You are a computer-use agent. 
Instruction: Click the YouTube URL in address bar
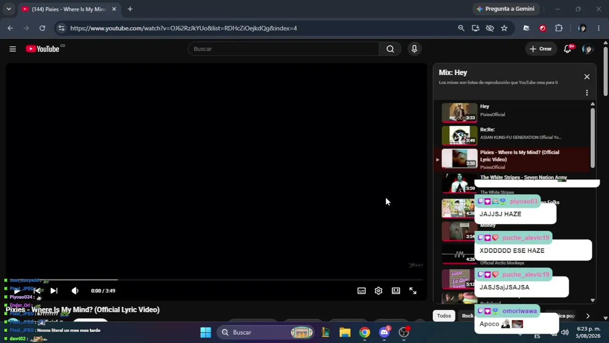[183, 28]
